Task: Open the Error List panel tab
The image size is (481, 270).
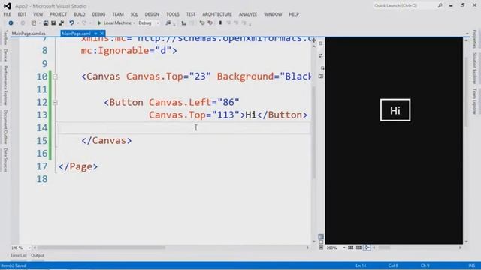Action: tap(18, 255)
